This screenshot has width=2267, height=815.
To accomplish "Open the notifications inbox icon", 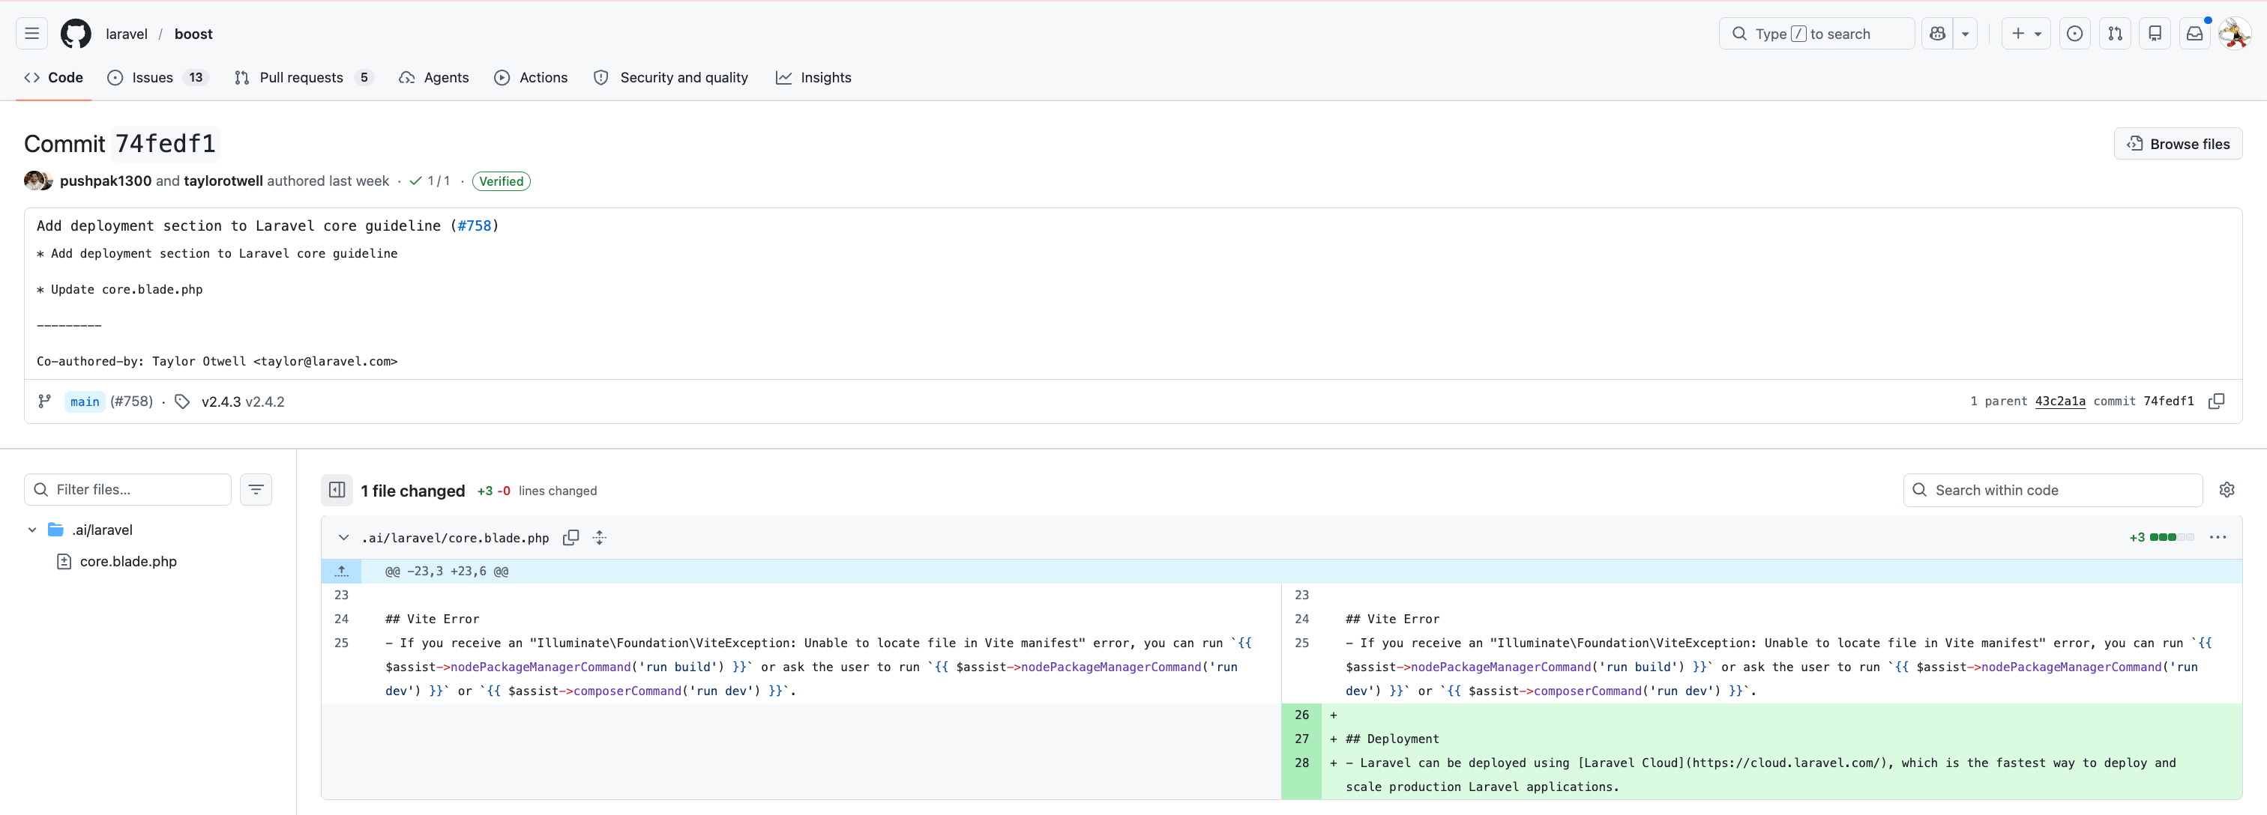I will click(2194, 34).
